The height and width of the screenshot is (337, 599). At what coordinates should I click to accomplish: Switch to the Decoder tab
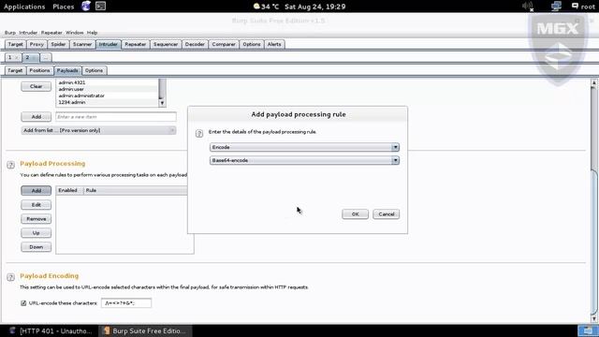pyautogui.click(x=195, y=44)
